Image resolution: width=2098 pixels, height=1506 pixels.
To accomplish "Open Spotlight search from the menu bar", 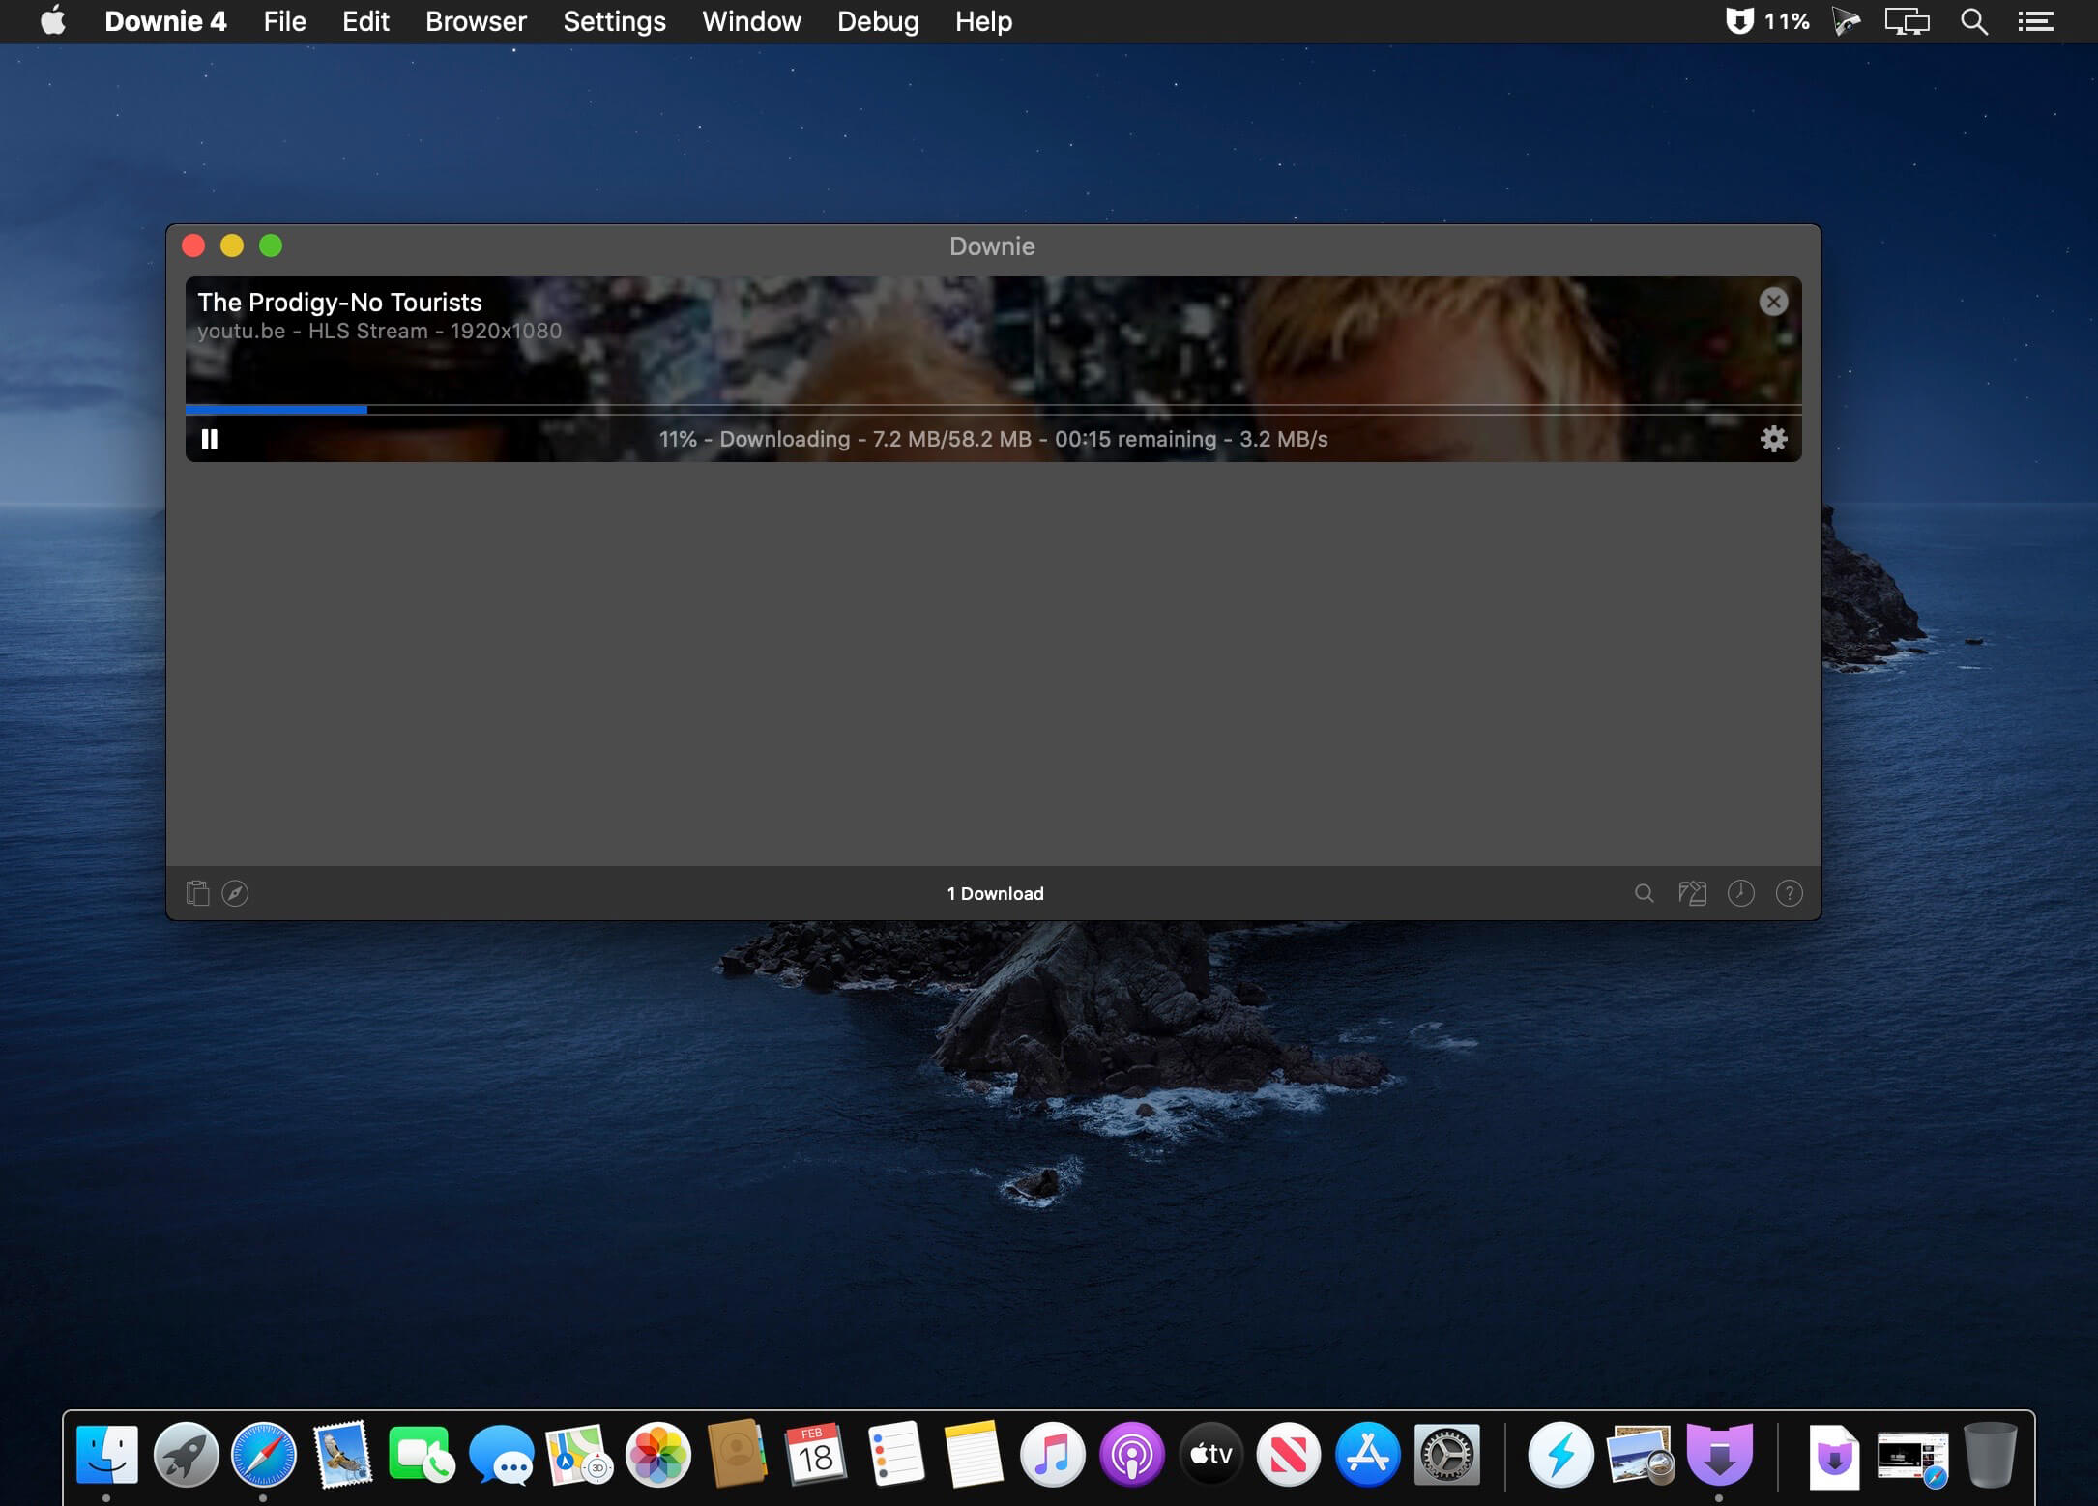I will 1974,20.
